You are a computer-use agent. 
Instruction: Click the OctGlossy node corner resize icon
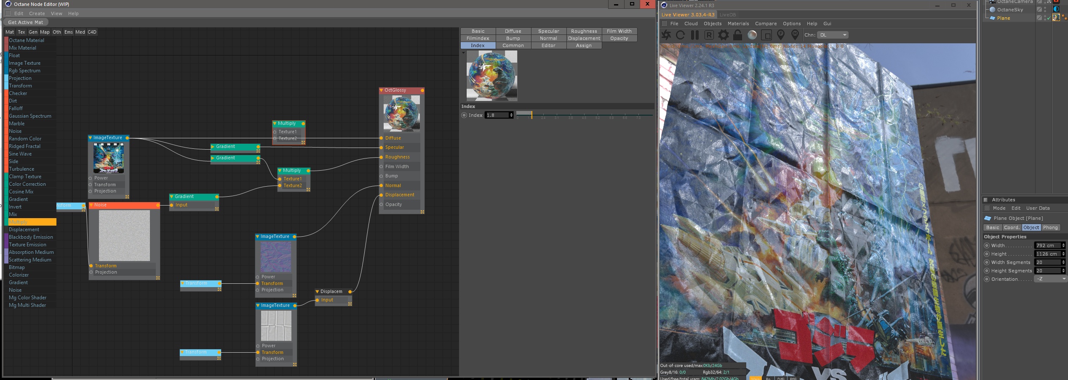point(422,212)
